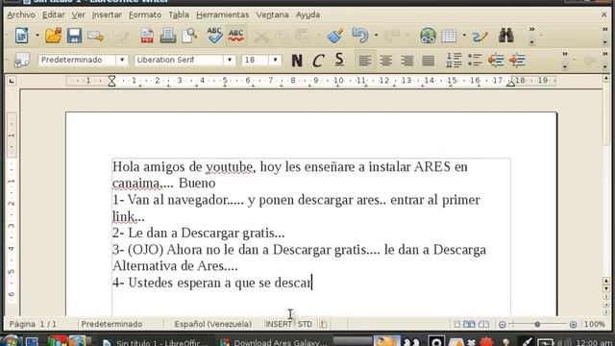Select book view layout icon
The height and width of the screenshot is (346, 615).
(483, 325)
